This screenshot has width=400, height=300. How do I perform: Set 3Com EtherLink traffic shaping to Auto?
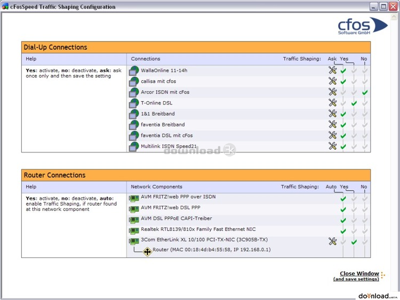coord(343,242)
